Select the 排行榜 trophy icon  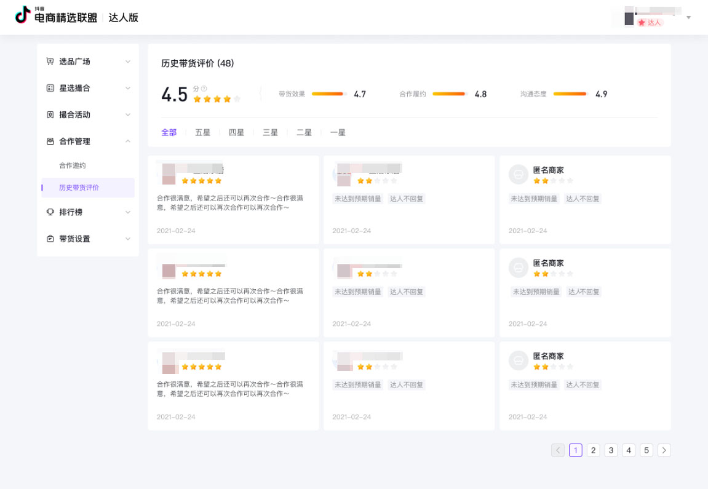pos(50,212)
